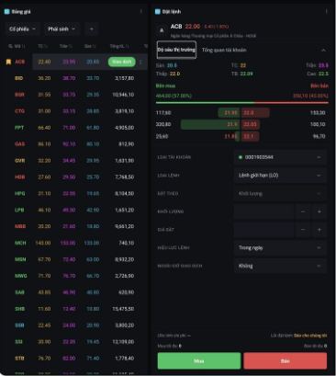Select the SSB stock row
Screen dimensions: 336x376
coord(74,325)
